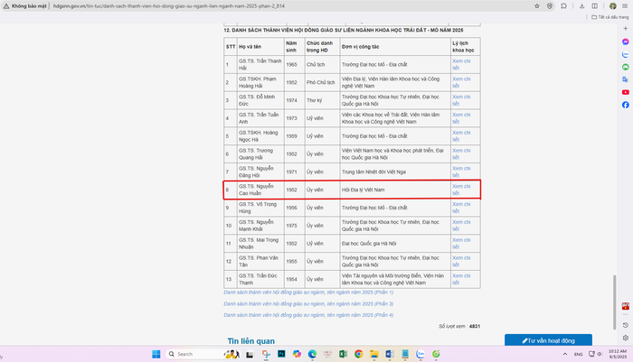633x362 pixels.
Task: Open 'Xem chi tiết' for Nguyễn Mạnh Khải
Action: [x=461, y=226]
